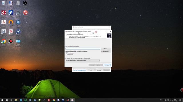Show hidden system tray icons
This screenshot has width=183, height=102.
164,100
